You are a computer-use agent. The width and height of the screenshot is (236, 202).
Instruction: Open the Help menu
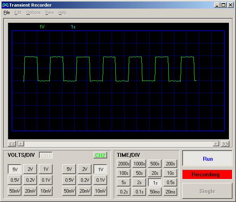(x=62, y=12)
